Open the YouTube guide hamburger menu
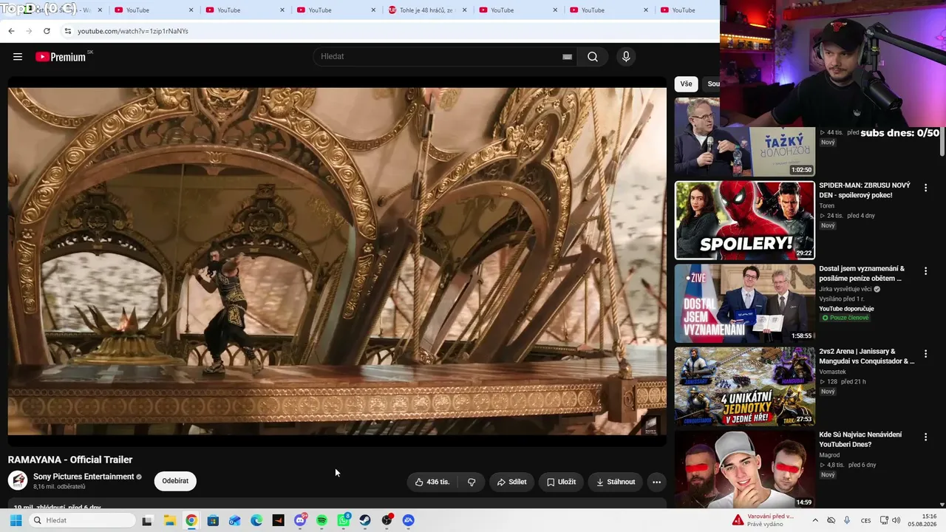This screenshot has height=532, width=946. (18, 57)
